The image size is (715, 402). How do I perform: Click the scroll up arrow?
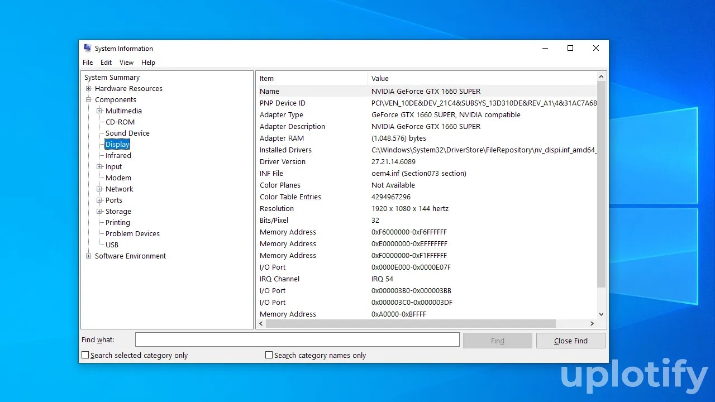(601, 76)
